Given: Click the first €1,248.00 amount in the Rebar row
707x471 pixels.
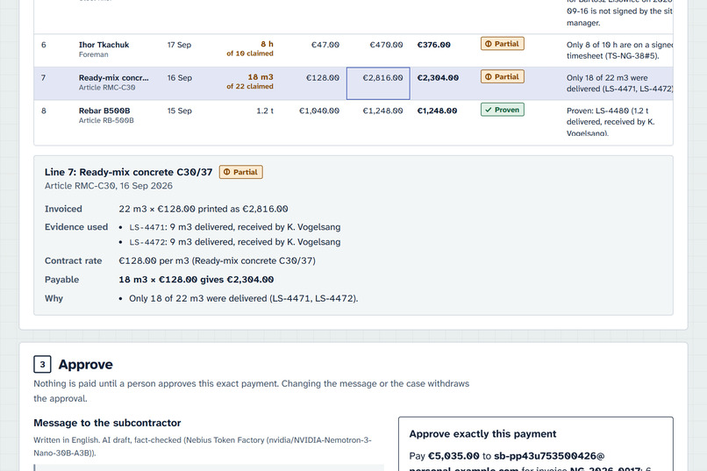Looking at the screenshot, I should [x=382, y=111].
